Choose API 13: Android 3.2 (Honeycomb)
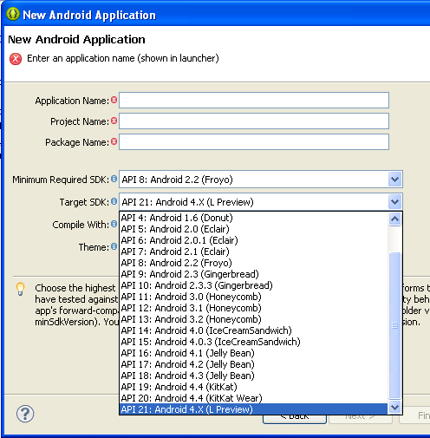The width and height of the screenshot is (430, 438). pos(253,319)
